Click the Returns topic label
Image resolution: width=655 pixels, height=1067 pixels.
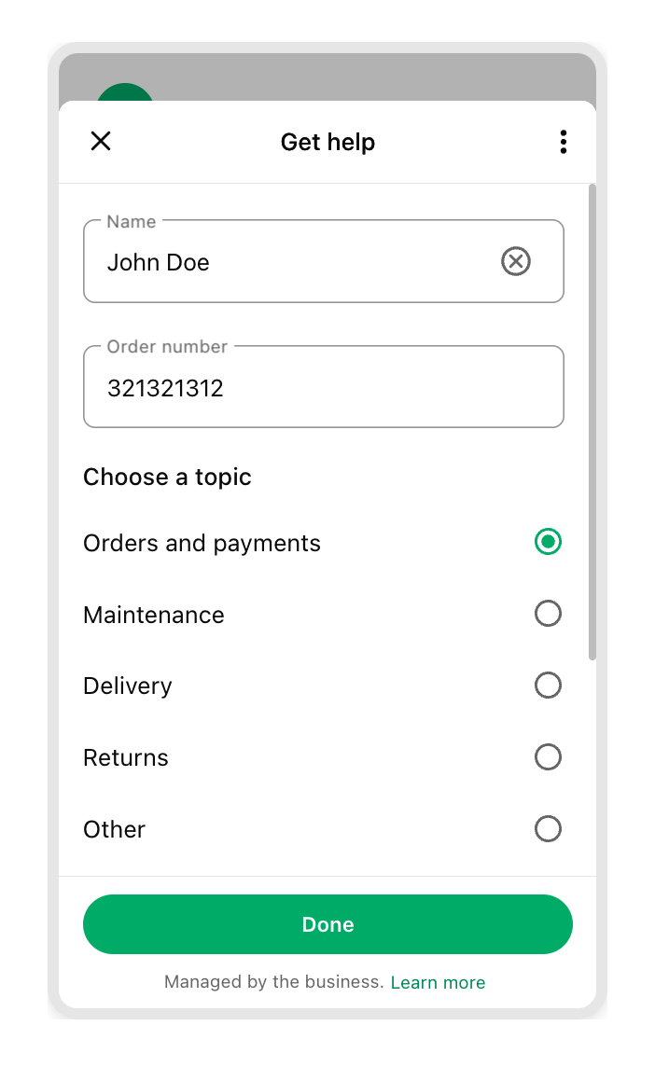click(x=126, y=757)
